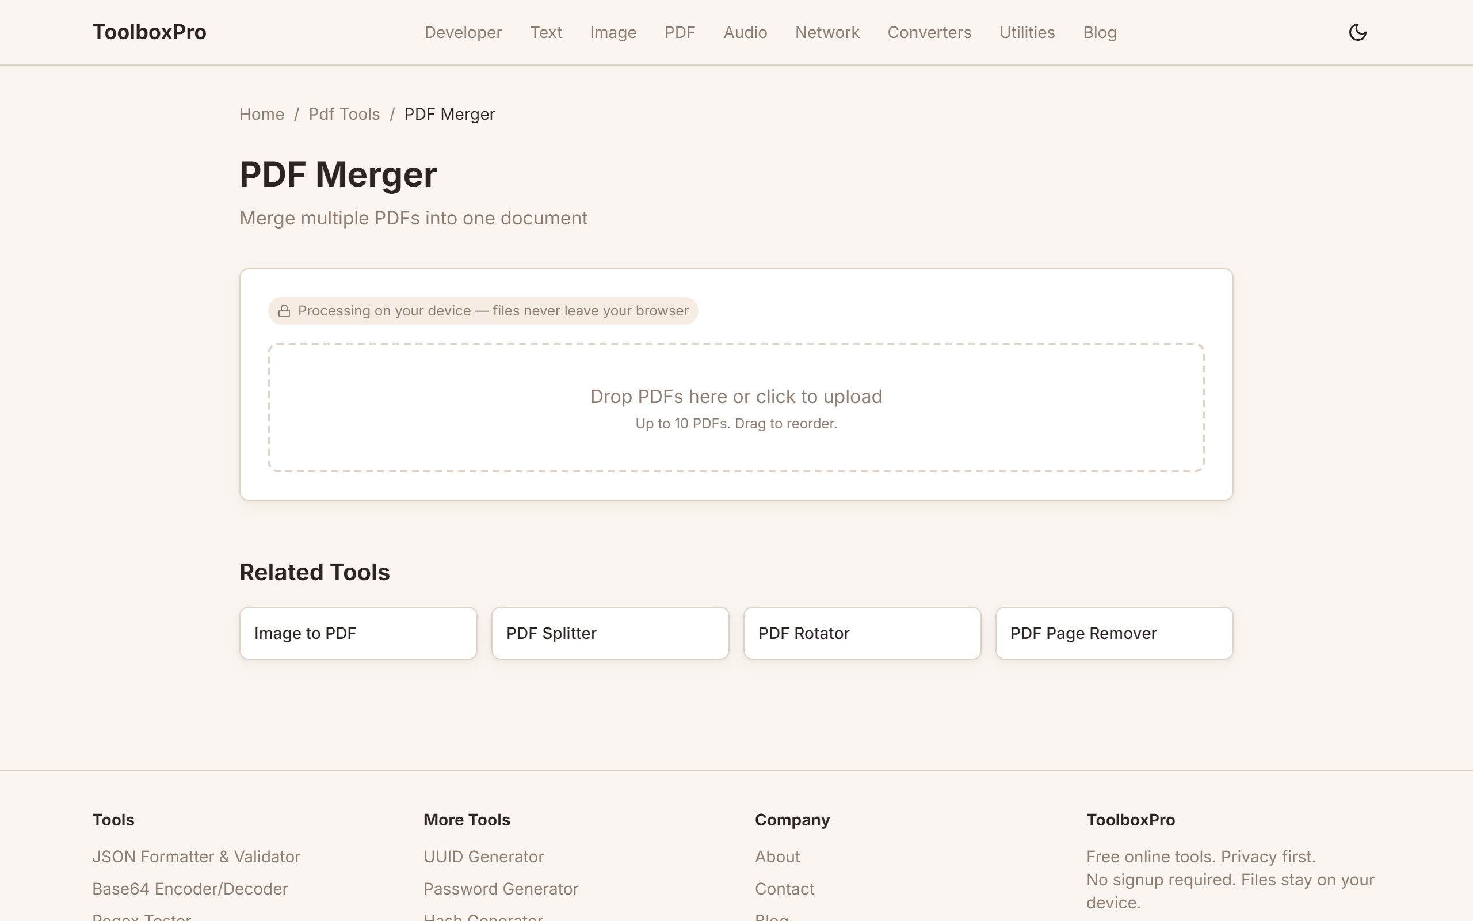
Task: Open the PDF Page Remover tool card
Action: coord(1115,633)
